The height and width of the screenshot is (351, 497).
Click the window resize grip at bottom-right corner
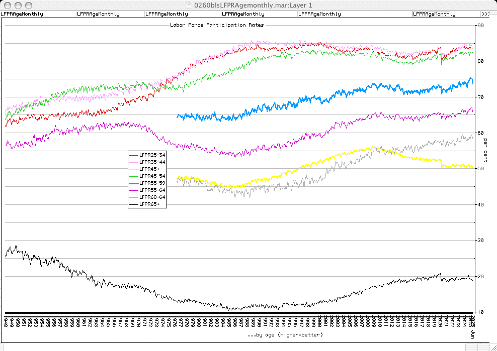tap(492, 346)
